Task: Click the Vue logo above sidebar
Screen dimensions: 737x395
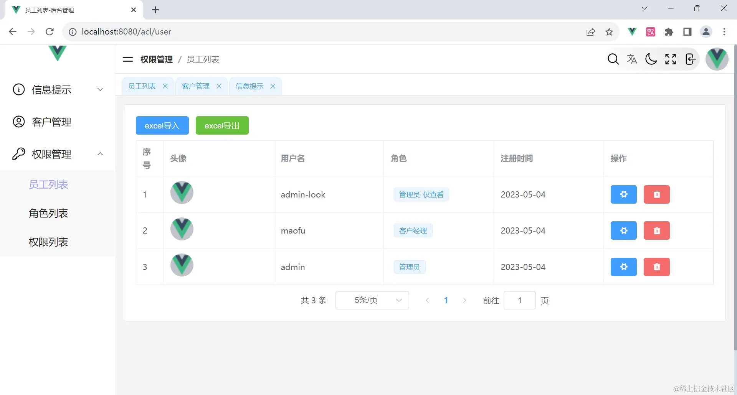Action: [x=58, y=53]
